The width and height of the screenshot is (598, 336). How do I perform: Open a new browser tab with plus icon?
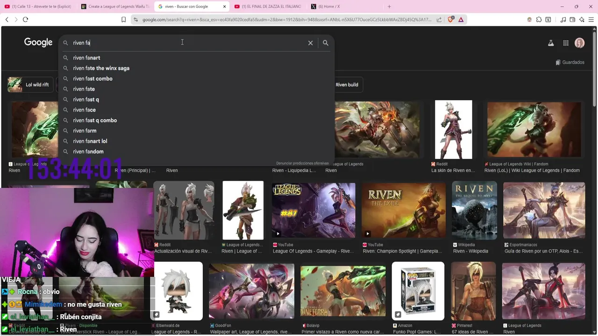tap(389, 7)
